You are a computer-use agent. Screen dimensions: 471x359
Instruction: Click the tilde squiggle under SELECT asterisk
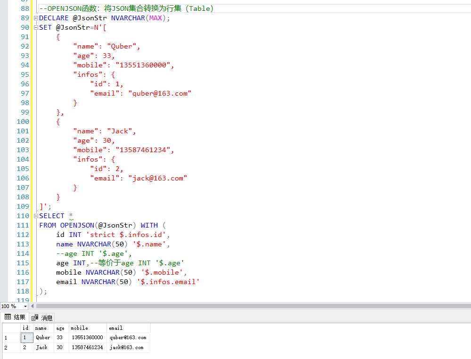pos(72,220)
